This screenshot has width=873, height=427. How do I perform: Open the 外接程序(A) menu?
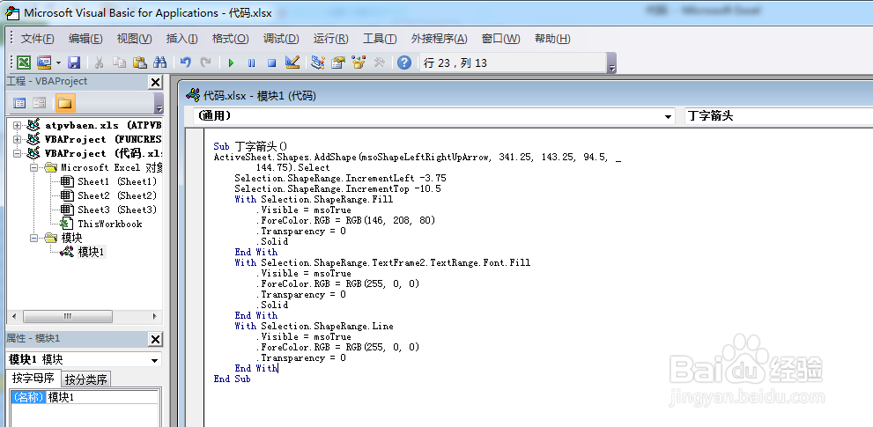pos(440,39)
